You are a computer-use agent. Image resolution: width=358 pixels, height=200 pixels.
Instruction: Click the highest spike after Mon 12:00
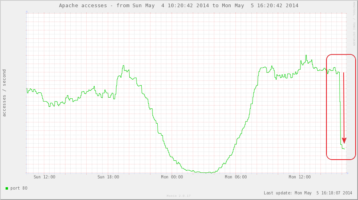[306, 55]
